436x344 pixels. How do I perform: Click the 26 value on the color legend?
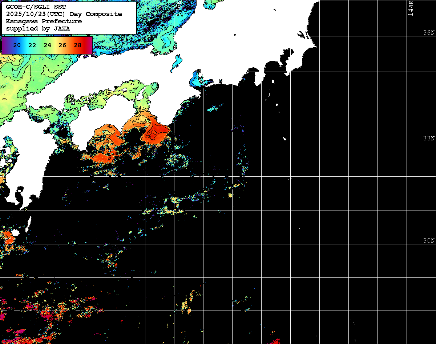point(62,45)
